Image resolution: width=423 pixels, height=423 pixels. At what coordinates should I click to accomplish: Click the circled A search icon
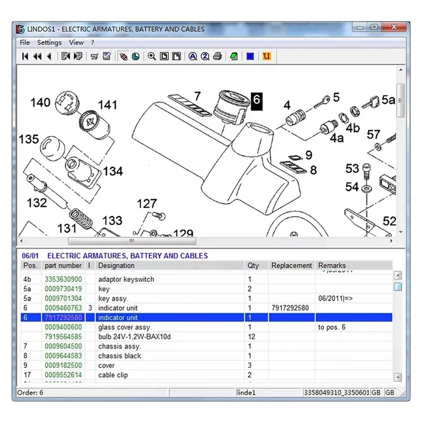192,57
